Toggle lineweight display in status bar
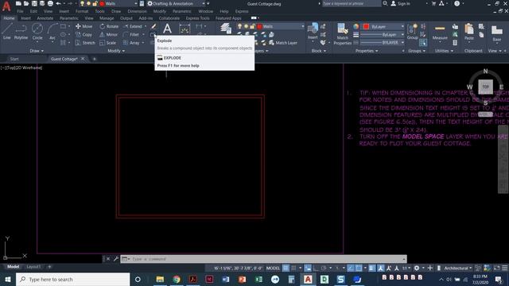 [372, 268]
